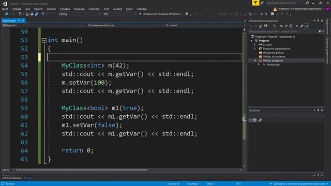Click the Save file floppy icon
Viewport: 331px width, 186px height.
pyautogui.click(x=32, y=14)
